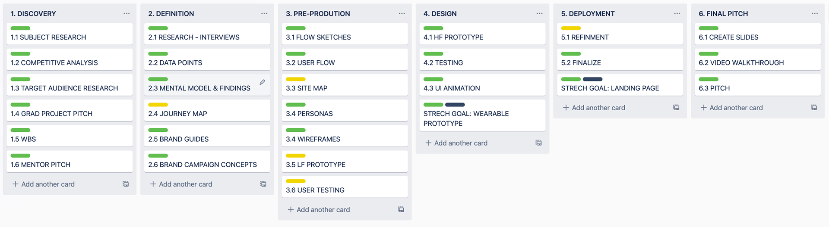Click dark blue label on Wearable Prototype card
The height and width of the screenshot is (227, 829).
coord(455,105)
